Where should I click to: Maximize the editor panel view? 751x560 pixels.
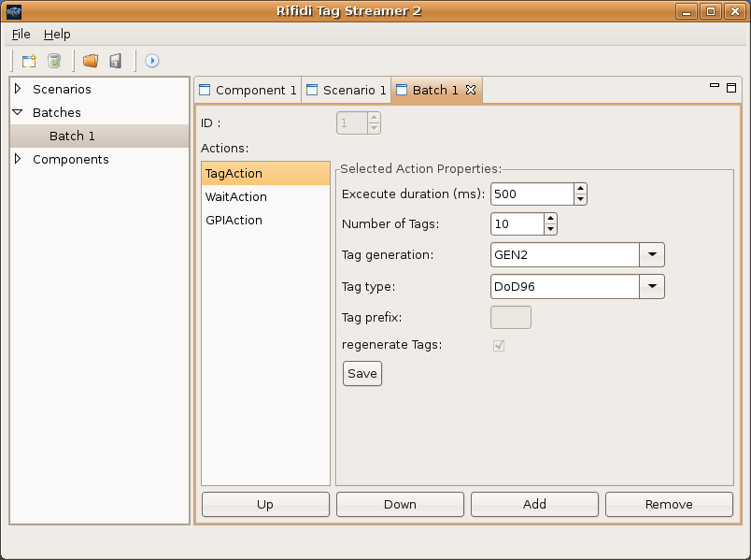[731, 87]
